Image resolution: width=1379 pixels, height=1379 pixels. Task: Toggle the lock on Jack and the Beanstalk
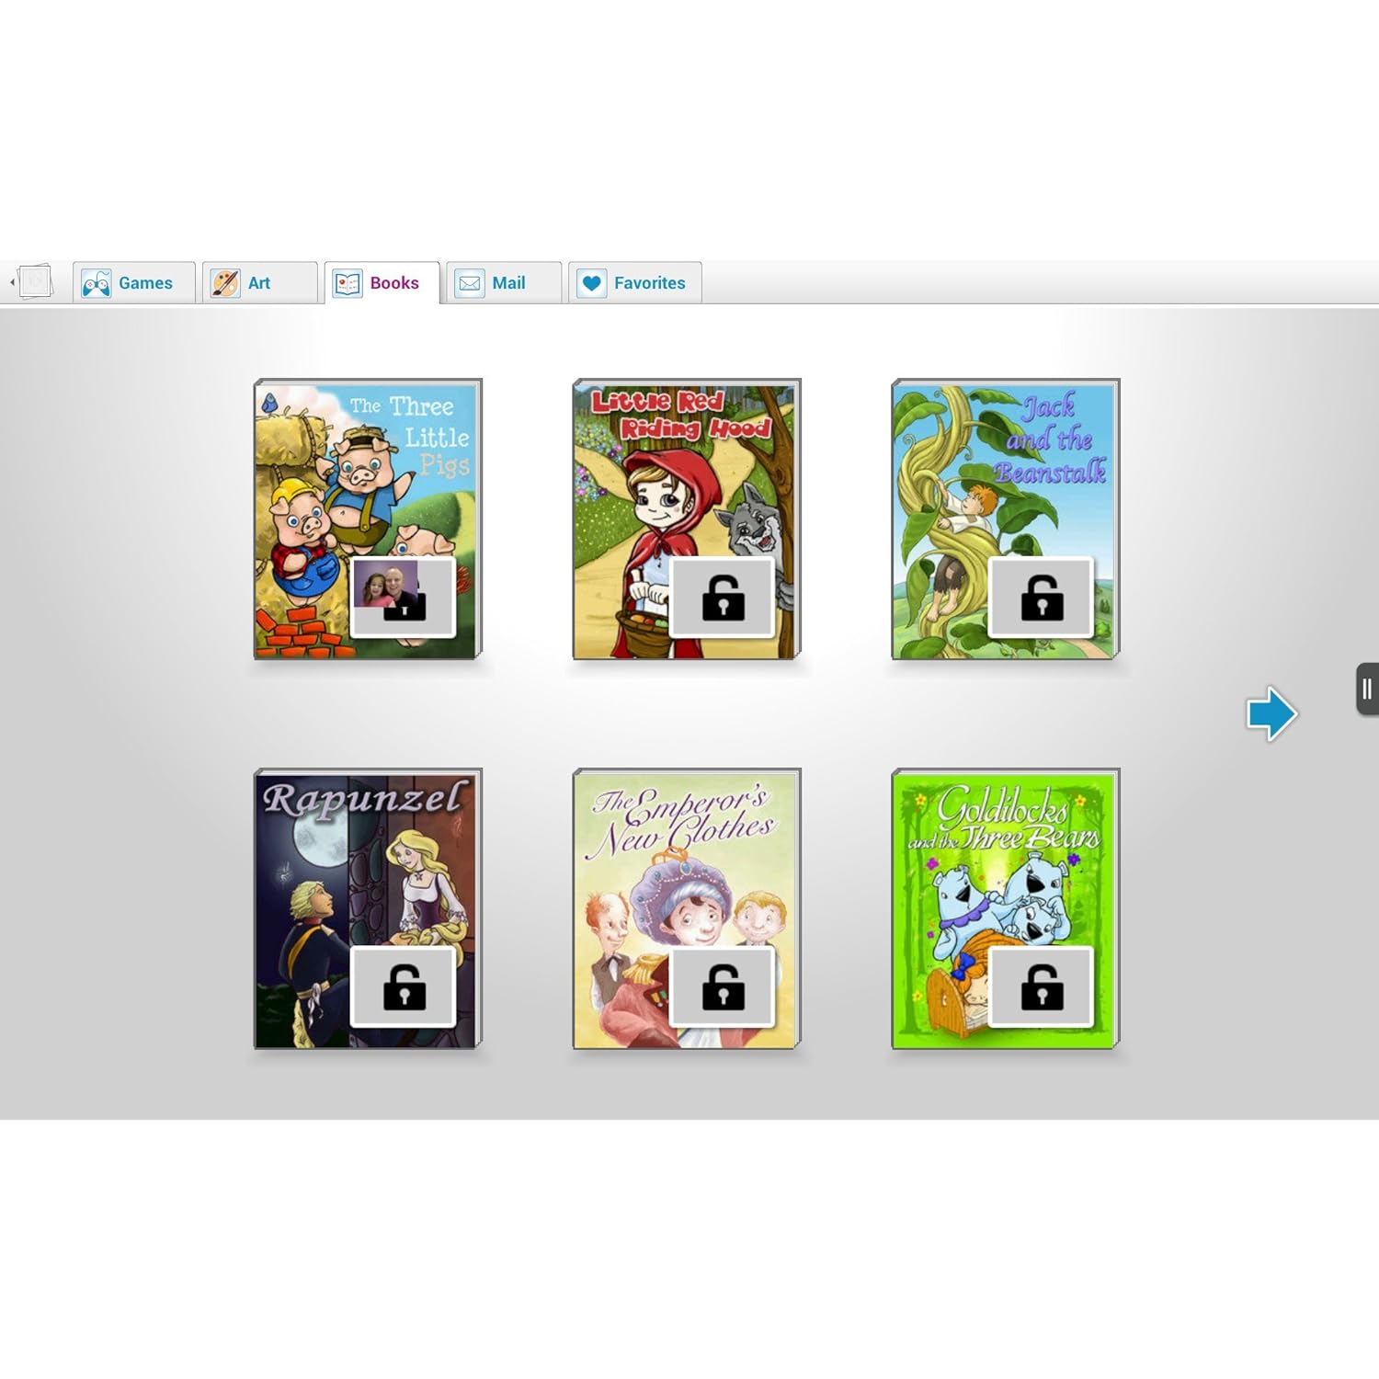click(x=1042, y=597)
